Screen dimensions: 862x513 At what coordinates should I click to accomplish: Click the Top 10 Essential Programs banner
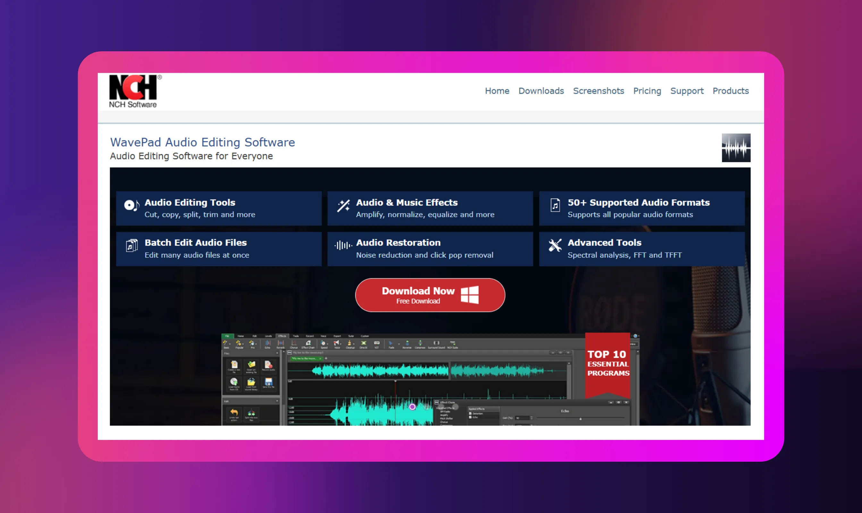point(607,364)
